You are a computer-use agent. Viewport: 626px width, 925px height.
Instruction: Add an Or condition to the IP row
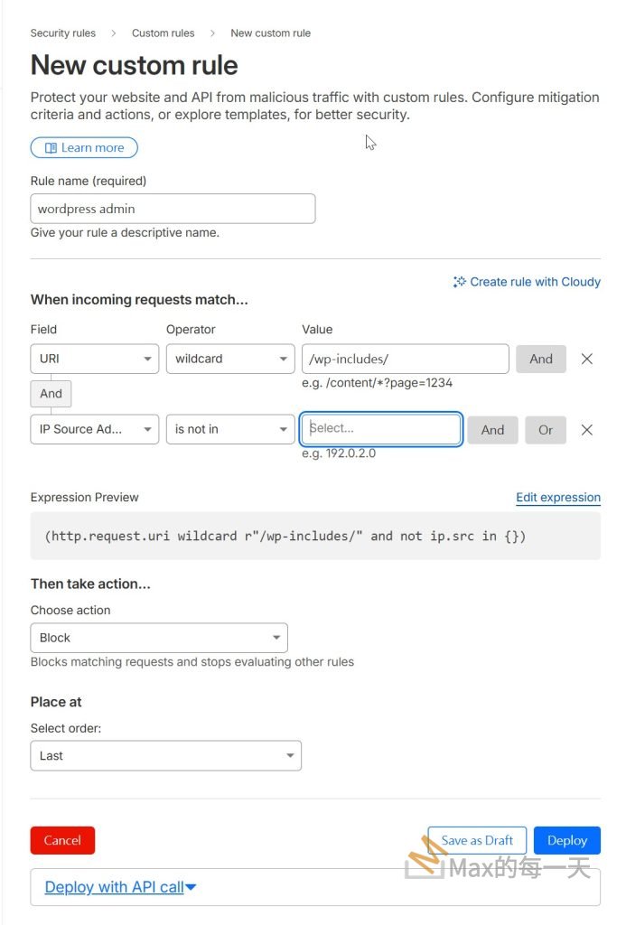click(x=546, y=430)
